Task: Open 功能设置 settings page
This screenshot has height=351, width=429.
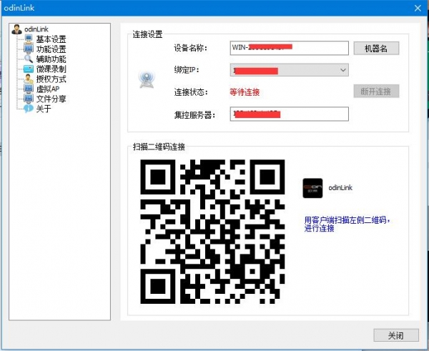Action: tap(51, 49)
